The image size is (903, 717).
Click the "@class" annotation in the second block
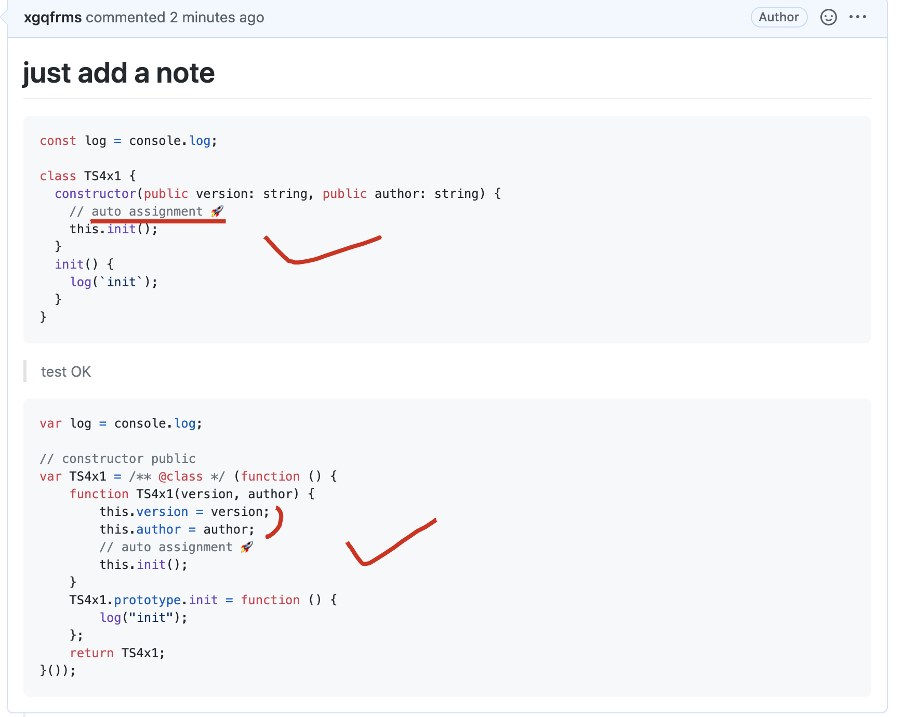tap(180, 476)
